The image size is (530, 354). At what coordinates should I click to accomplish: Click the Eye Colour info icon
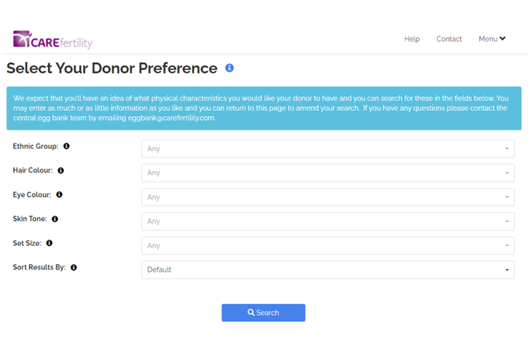point(59,195)
